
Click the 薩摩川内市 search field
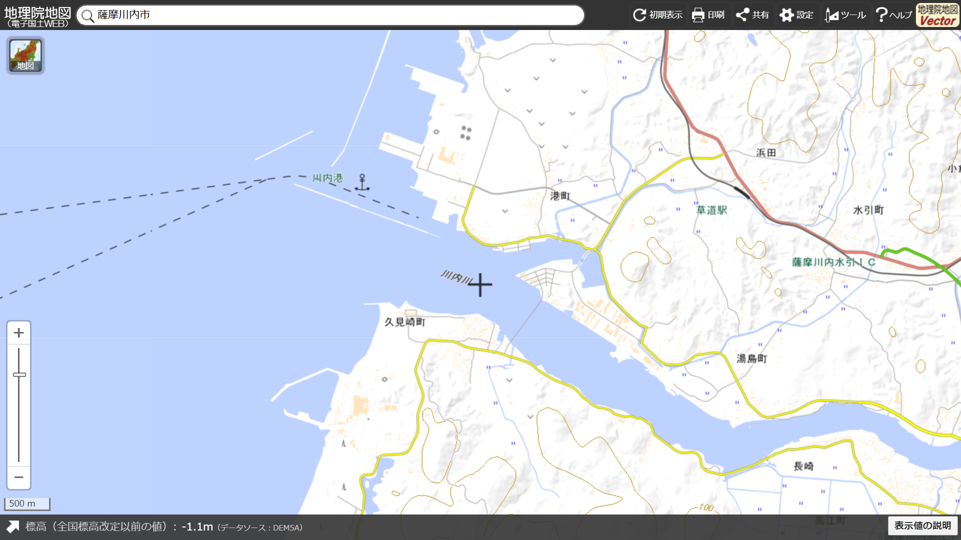click(x=330, y=15)
